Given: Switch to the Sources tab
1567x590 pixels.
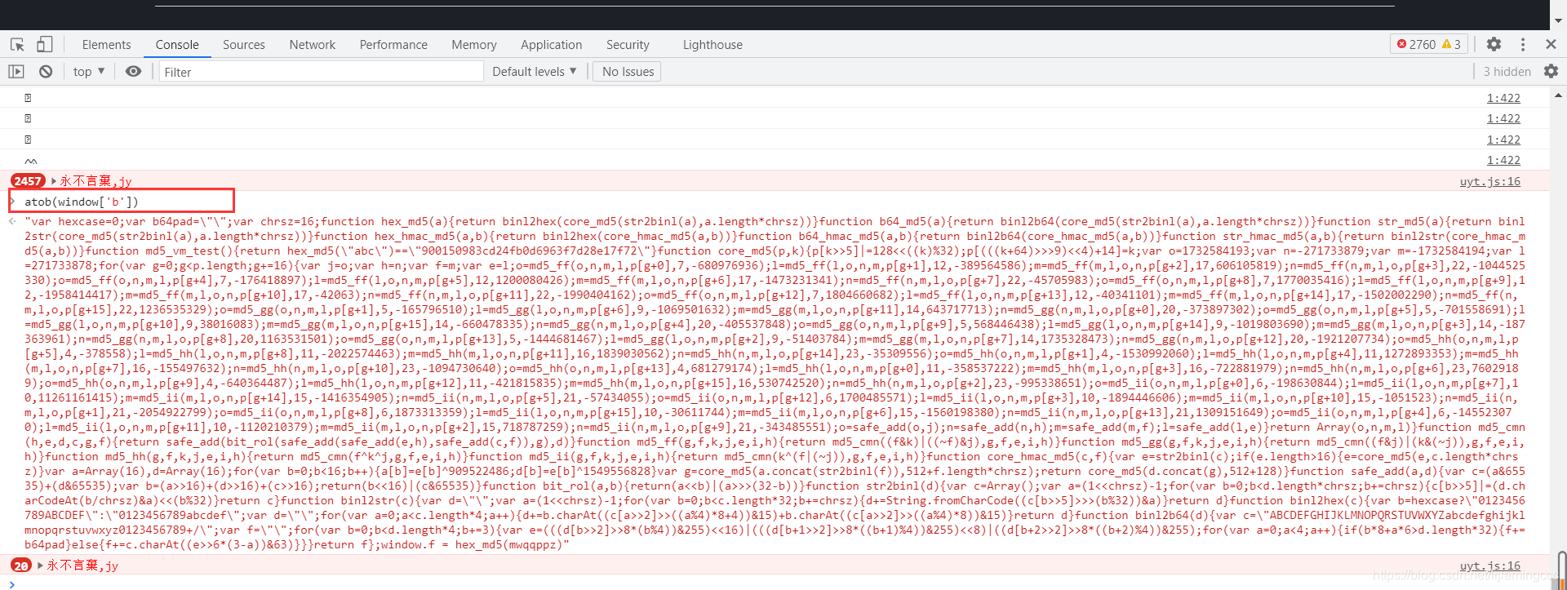Looking at the screenshot, I should (244, 45).
